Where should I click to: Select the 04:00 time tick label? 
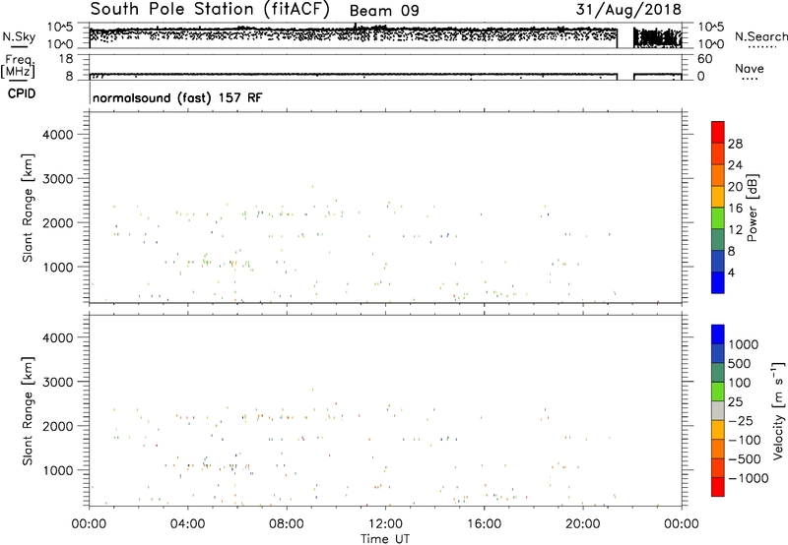(x=187, y=524)
